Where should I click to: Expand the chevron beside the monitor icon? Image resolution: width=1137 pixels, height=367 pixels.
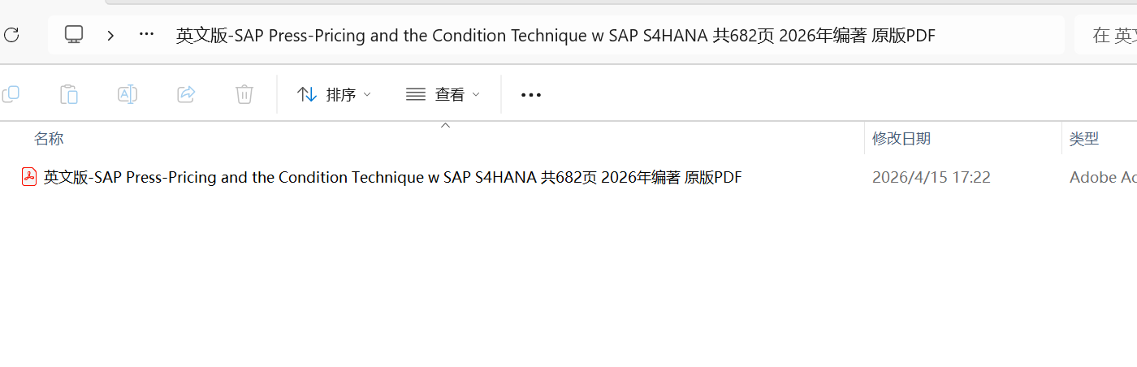[110, 35]
